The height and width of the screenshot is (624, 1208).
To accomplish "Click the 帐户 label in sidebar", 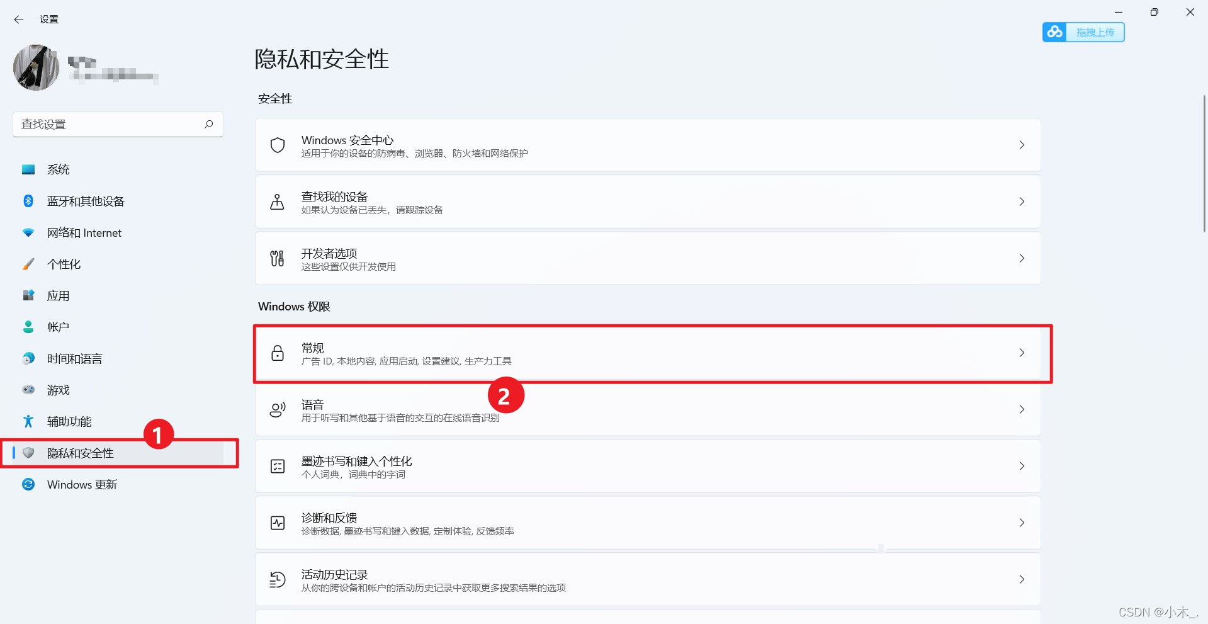I will click(58, 327).
